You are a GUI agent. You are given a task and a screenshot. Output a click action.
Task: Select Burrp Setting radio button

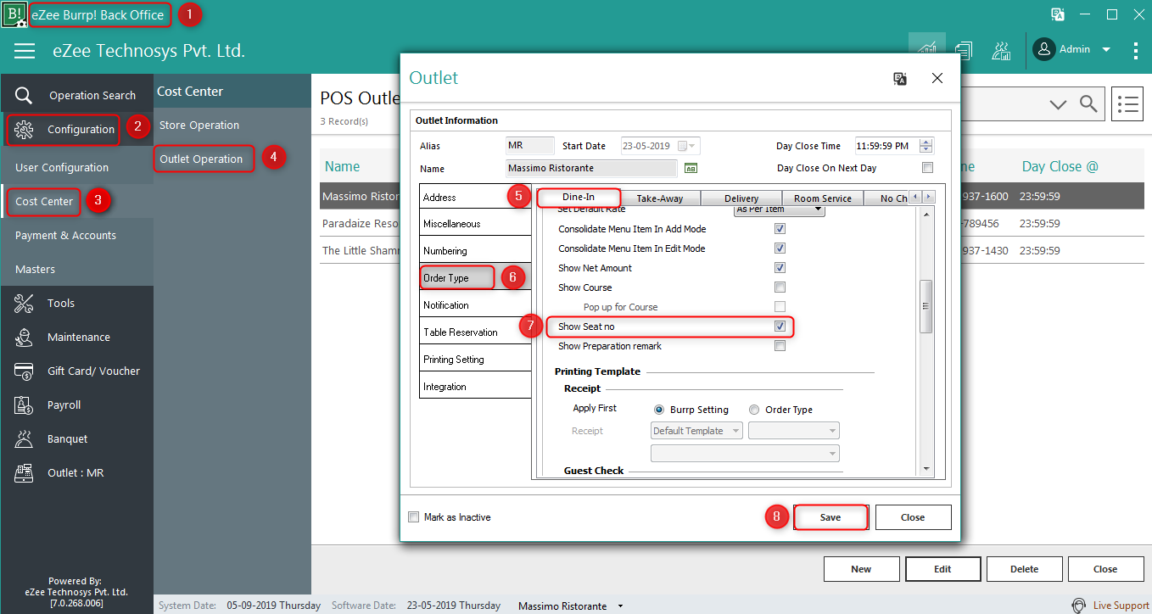click(659, 410)
